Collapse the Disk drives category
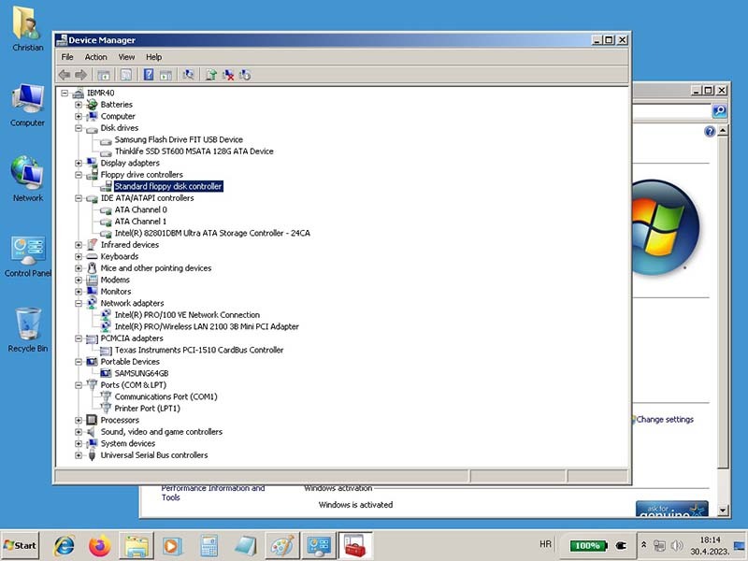Screen dimensions: 748x561 click(79, 128)
